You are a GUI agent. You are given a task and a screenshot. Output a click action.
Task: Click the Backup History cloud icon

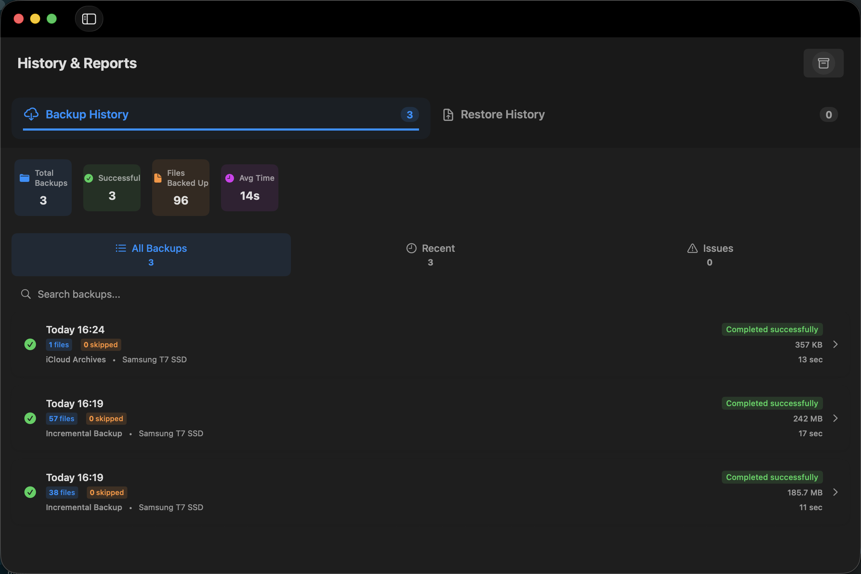31,114
